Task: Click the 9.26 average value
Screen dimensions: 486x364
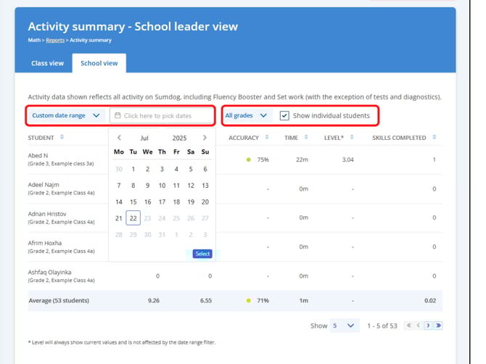Action: (x=154, y=300)
